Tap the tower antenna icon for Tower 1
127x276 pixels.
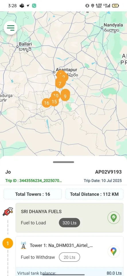[x=23, y=245]
